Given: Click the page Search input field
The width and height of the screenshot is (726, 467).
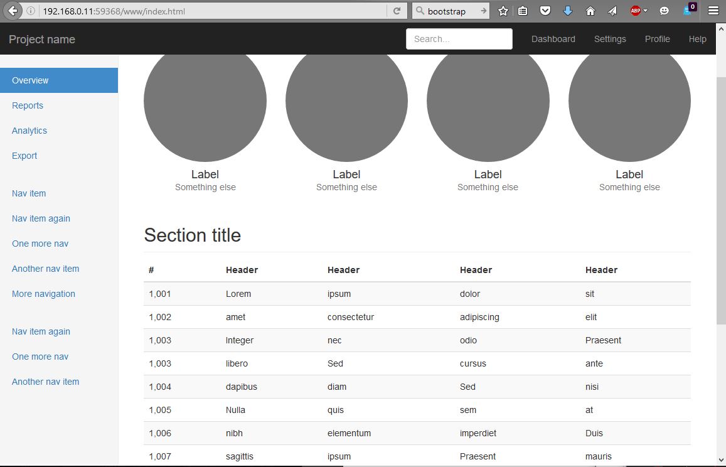Looking at the screenshot, I should 459,39.
